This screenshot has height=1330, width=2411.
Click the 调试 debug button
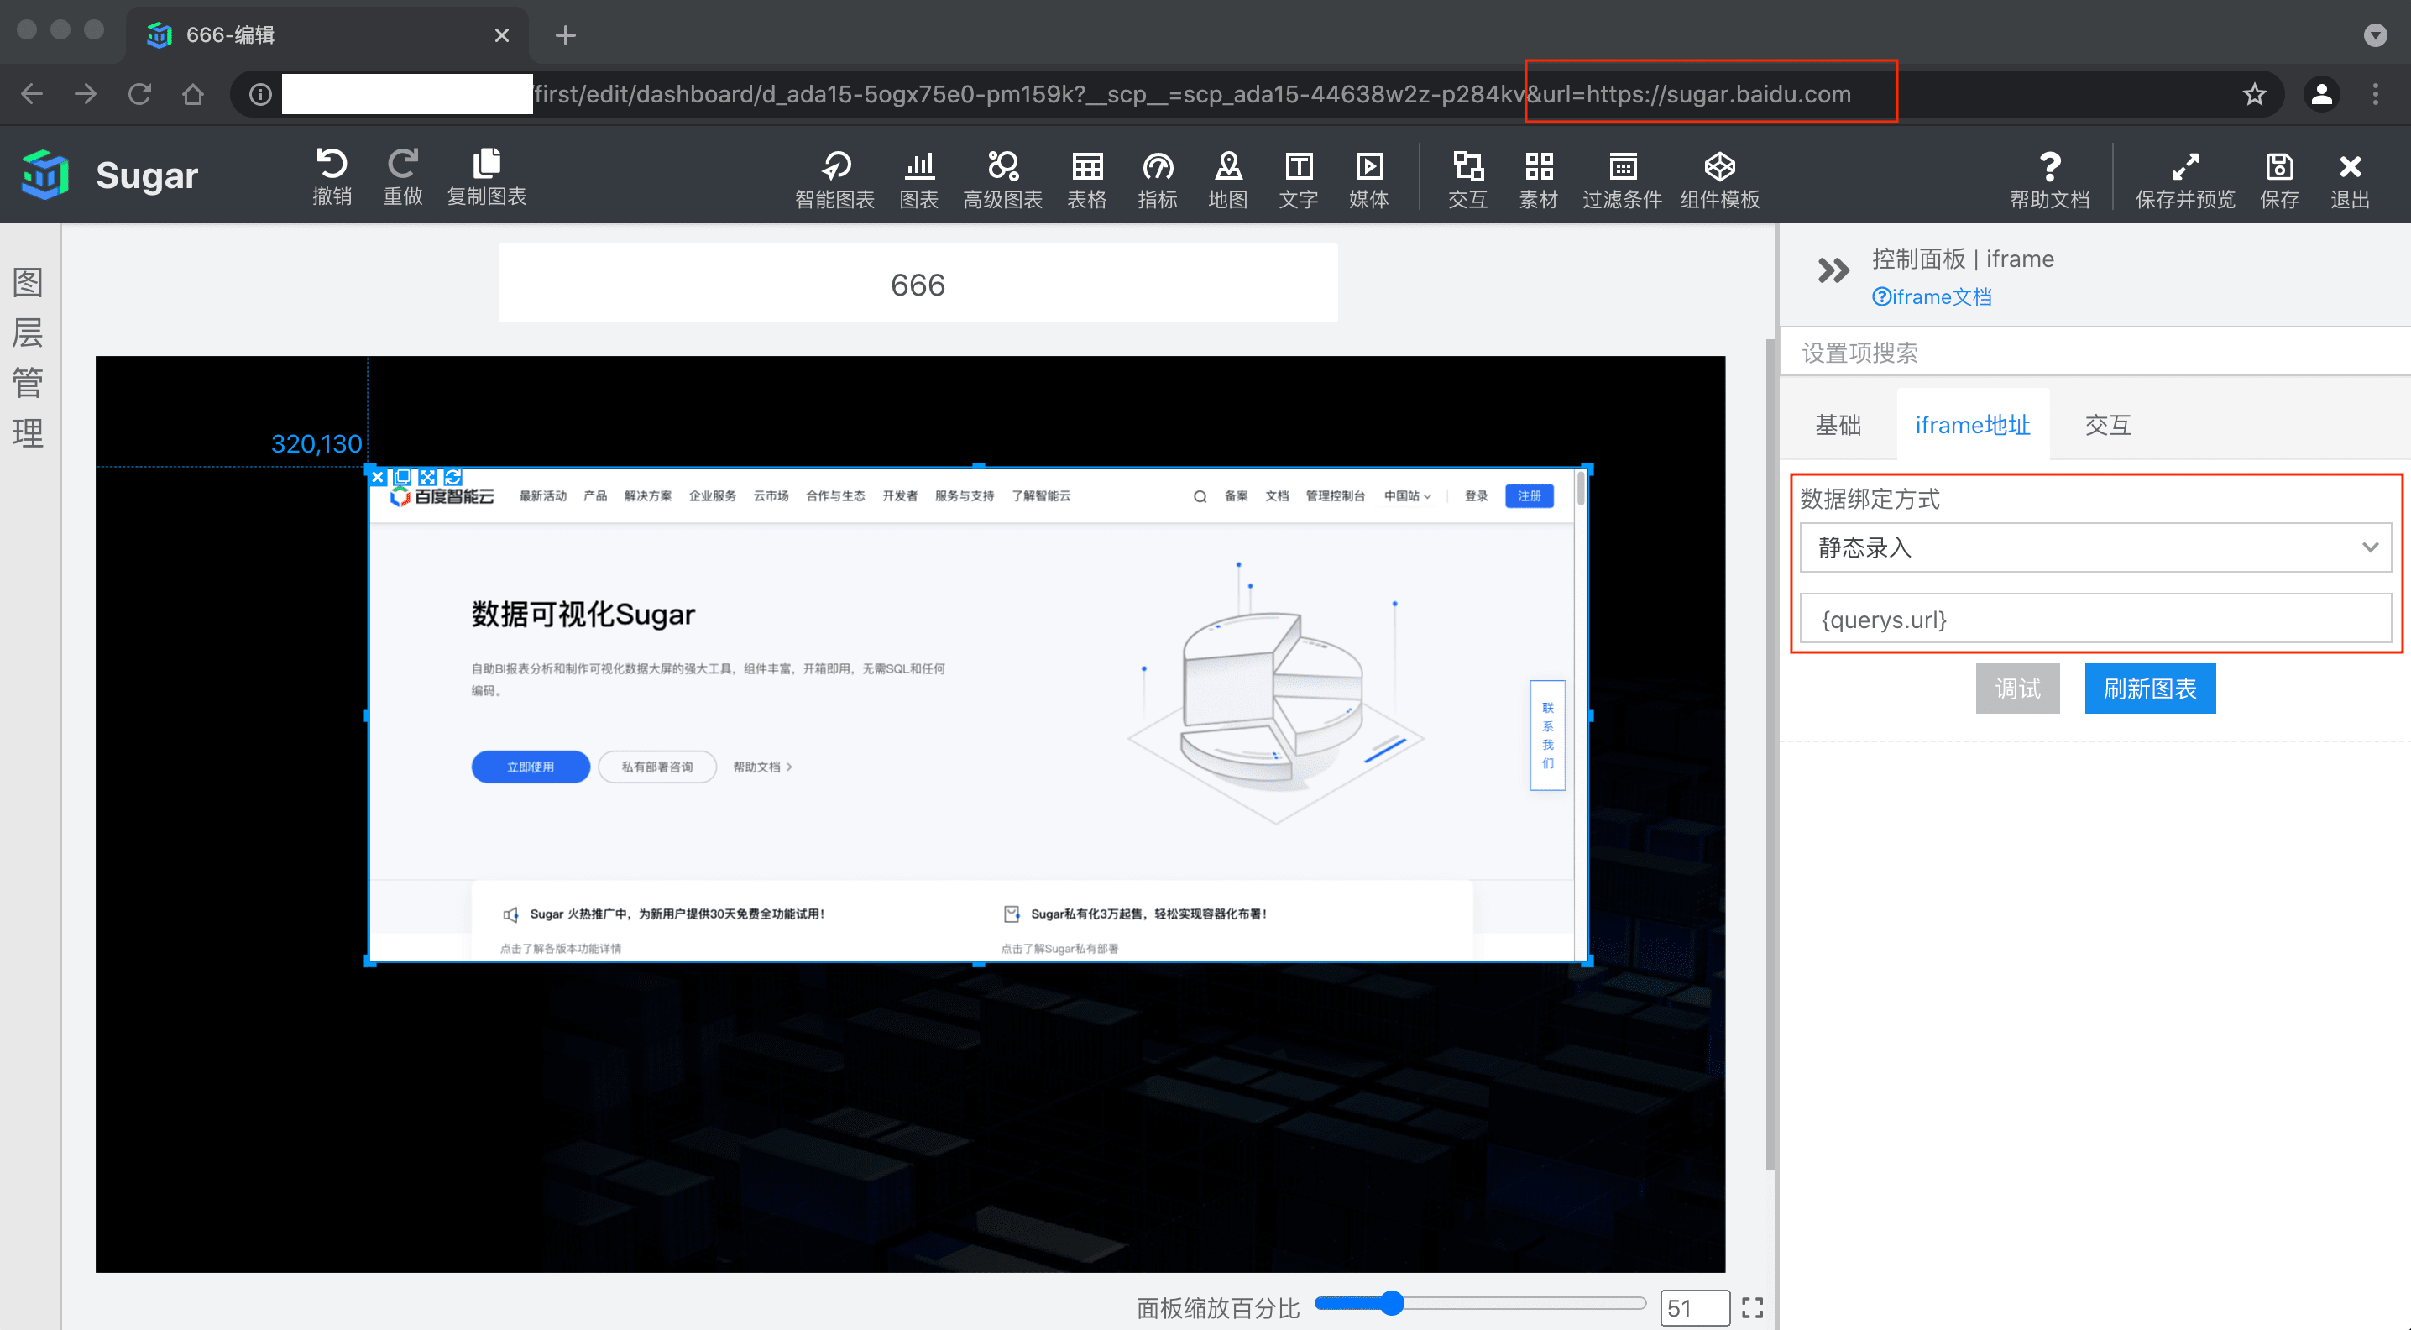pyautogui.click(x=2017, y=689)
